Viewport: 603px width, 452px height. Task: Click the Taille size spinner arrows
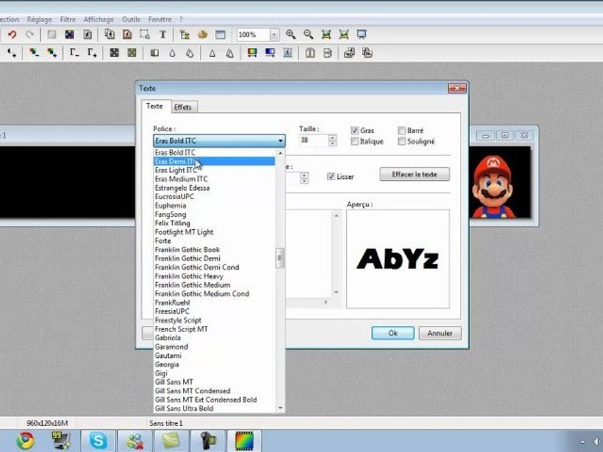tap(333, 140)
